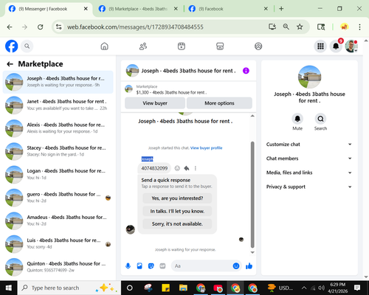This screenshot has height=295, width=369.
Task: Expand Customize chat section
Action: (309, 145)
